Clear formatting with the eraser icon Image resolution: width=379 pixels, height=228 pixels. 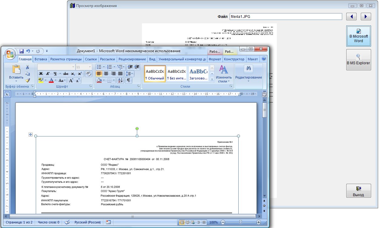coord(88,73)
